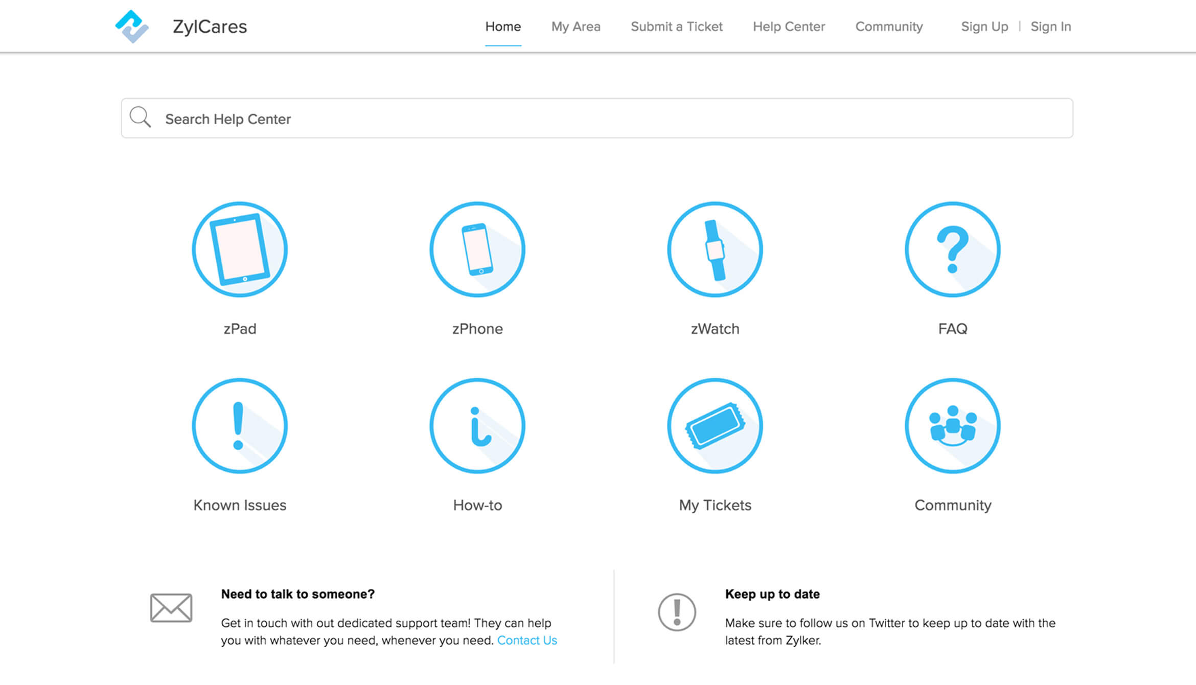Image resolution: width=1196 pixels, height=685 pixels.
Task: Click the FAQ label text
Action: point(953,329)
